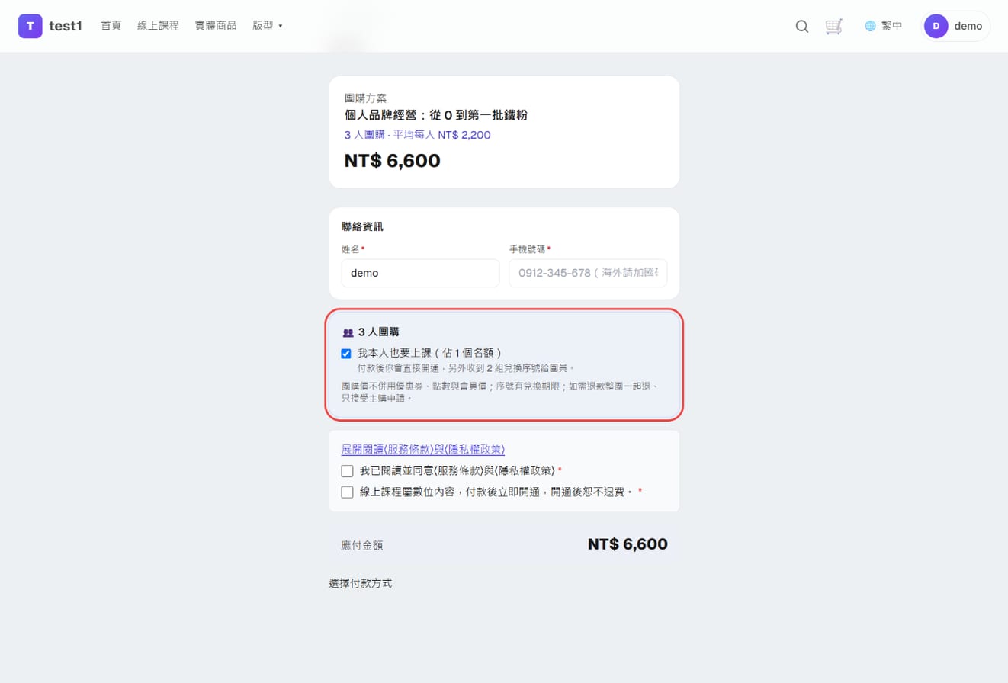This screenshot has height=683, width=1008.
Task: Click the 3 人團購 · 平均每人 NT$ 2,200 text
Action: (418, 135)
